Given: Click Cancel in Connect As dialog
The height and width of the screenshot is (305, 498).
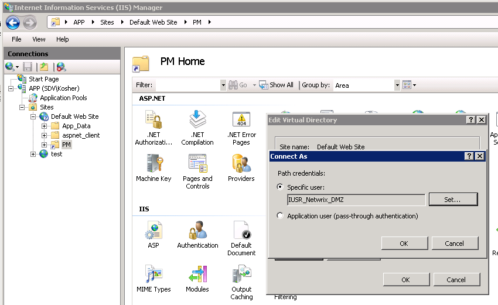Looking at the screenshot, I should point(455,244).
